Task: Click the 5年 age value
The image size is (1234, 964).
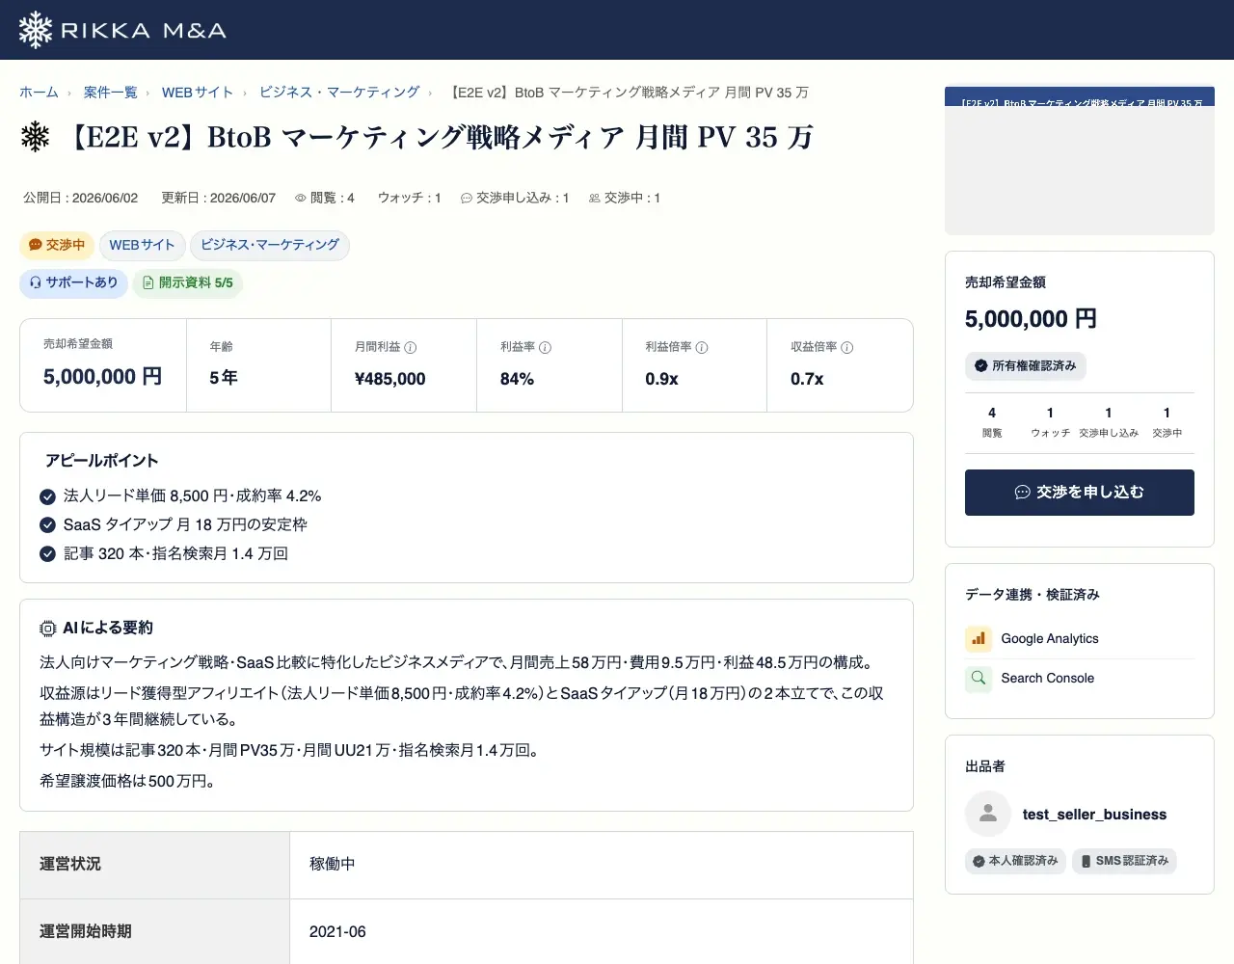Action: [x=224, y=378]
